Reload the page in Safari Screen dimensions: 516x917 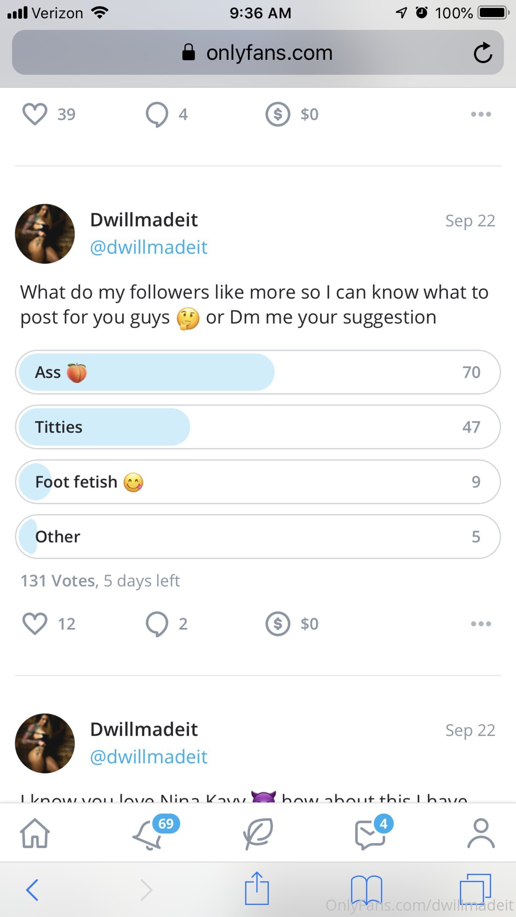coord(483,53)
